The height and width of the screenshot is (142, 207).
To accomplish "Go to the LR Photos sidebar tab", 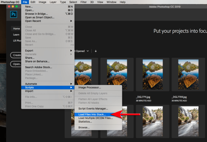I will (x=17, y=41).
